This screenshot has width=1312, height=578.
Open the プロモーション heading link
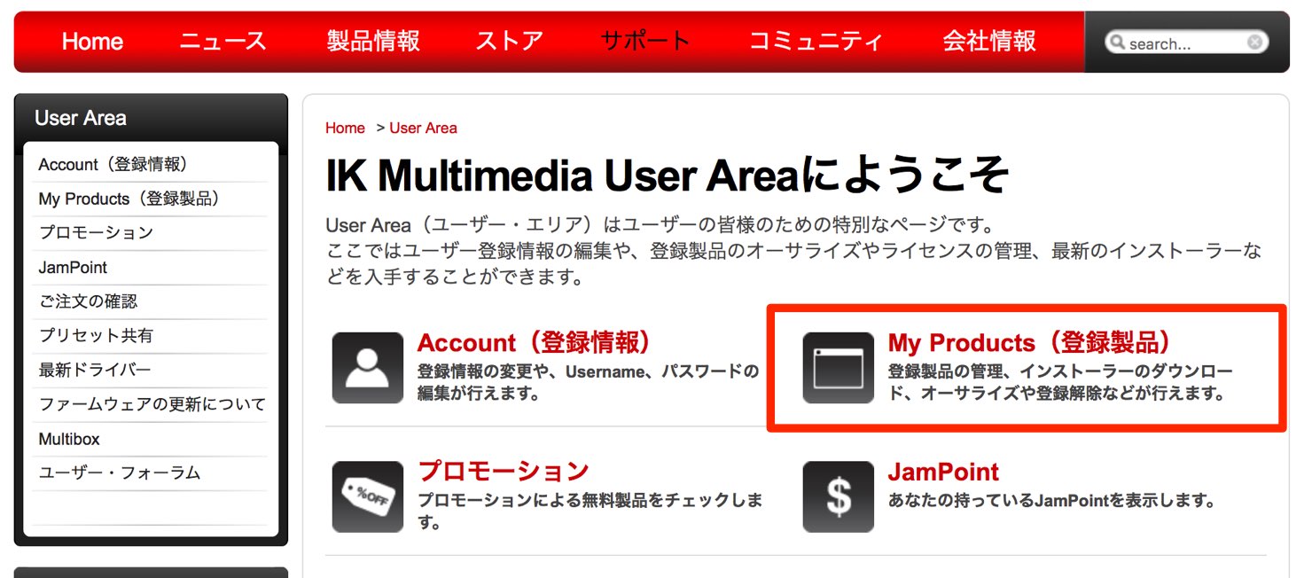[x=503, y=471]
